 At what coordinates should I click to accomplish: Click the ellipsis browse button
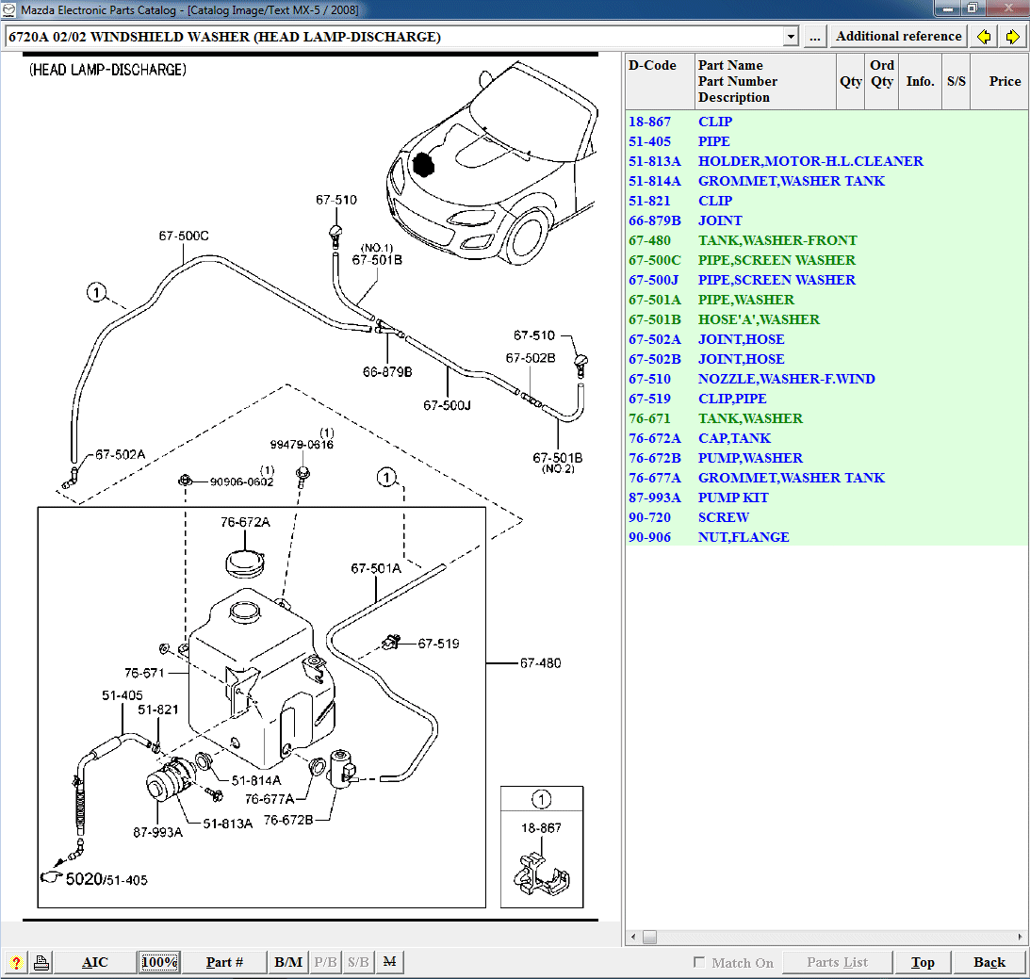pyautogui.click(x=814, y=37)
